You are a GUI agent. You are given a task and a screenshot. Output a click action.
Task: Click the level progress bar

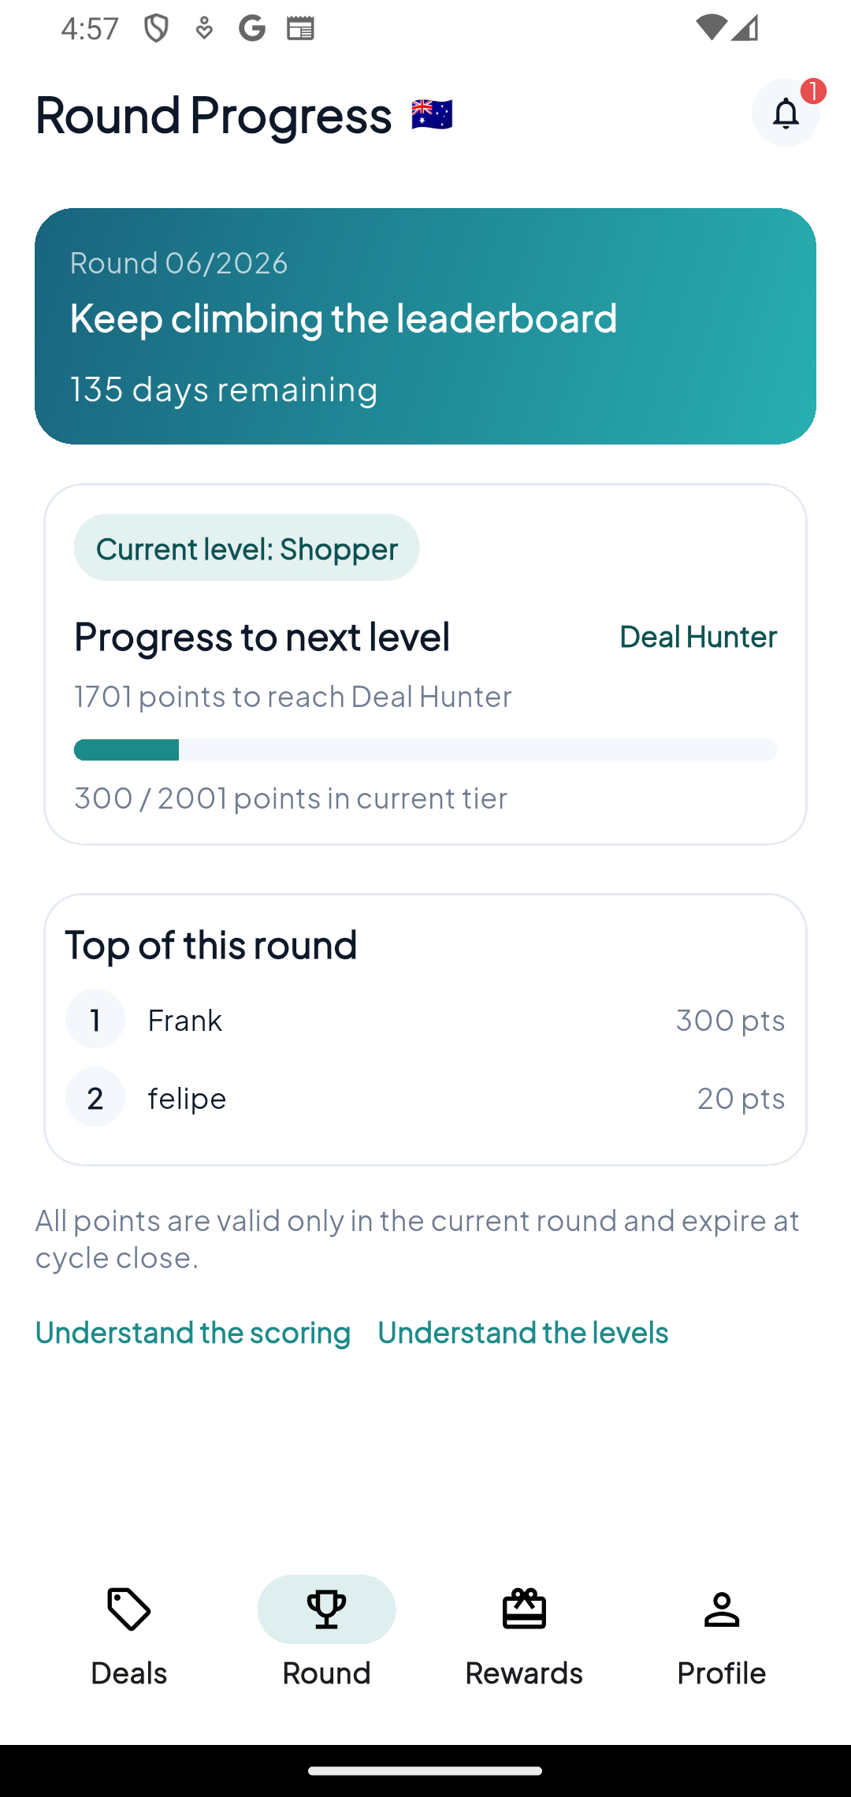[425, 750]
